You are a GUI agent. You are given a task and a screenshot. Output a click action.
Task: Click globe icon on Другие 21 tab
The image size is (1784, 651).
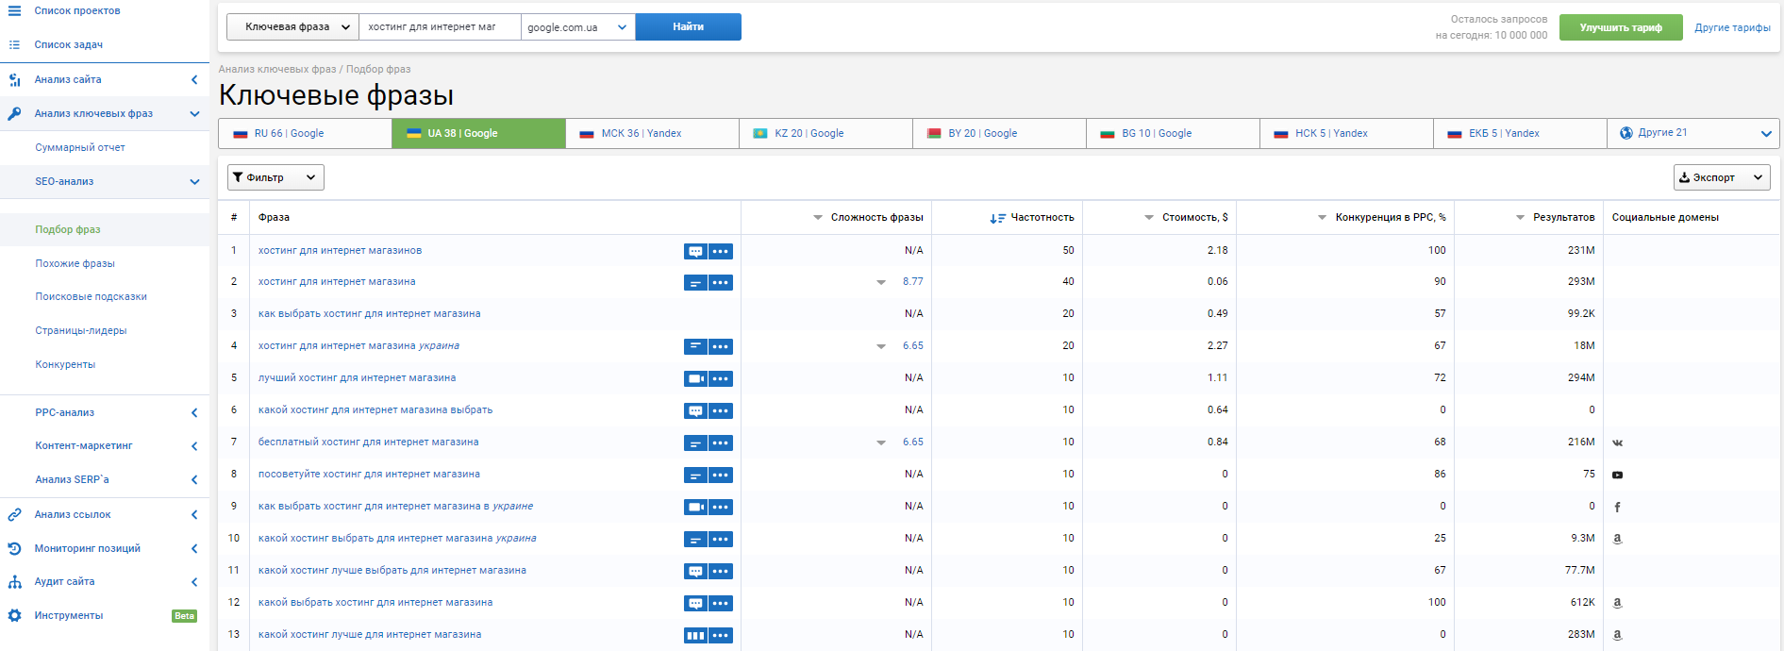[x=1626, y=133]
